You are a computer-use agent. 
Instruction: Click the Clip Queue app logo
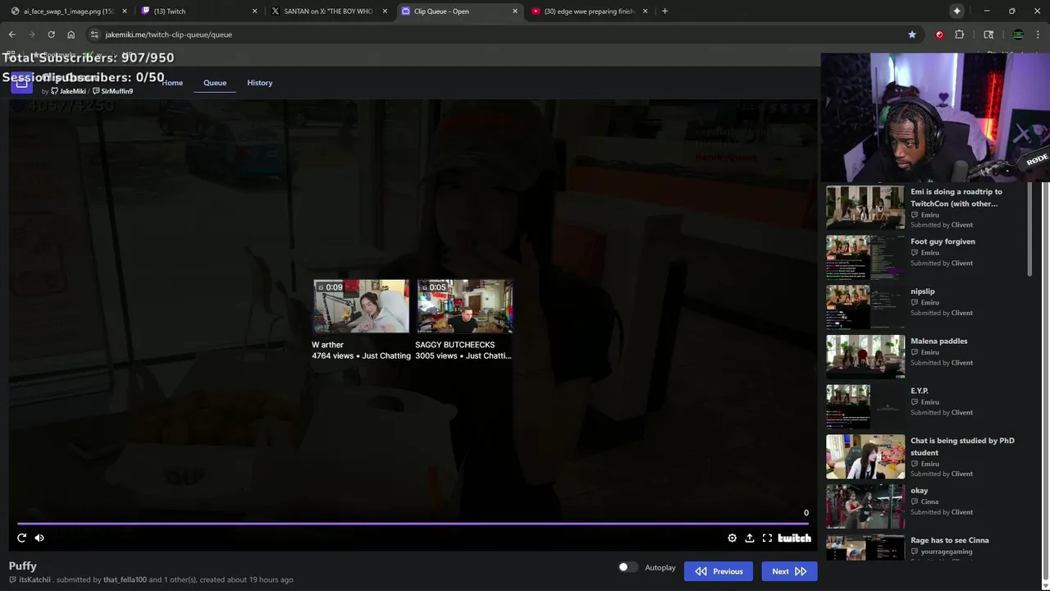pos(21,82)
